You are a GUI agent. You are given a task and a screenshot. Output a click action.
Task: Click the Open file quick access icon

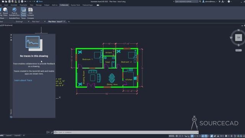pyautogui.click(x=6, y=2)
